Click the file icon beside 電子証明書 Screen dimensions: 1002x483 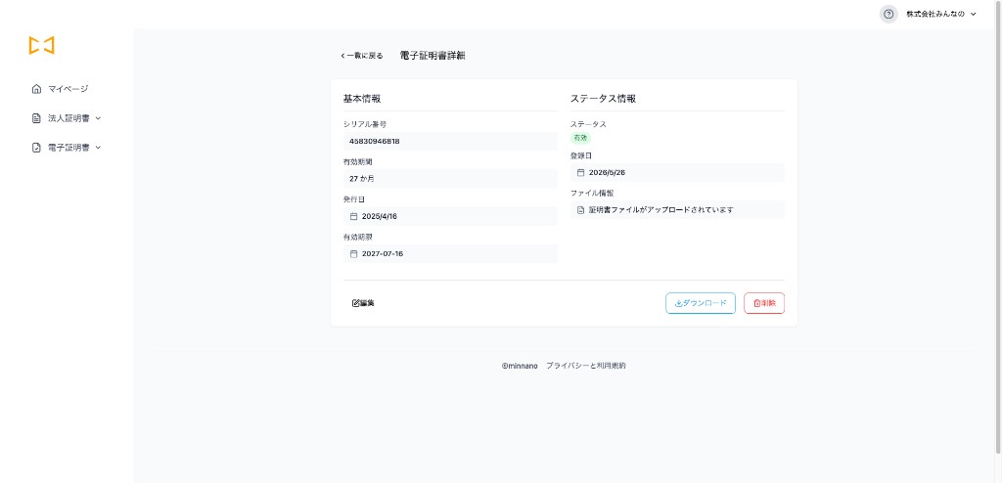[x=36, y=148]
